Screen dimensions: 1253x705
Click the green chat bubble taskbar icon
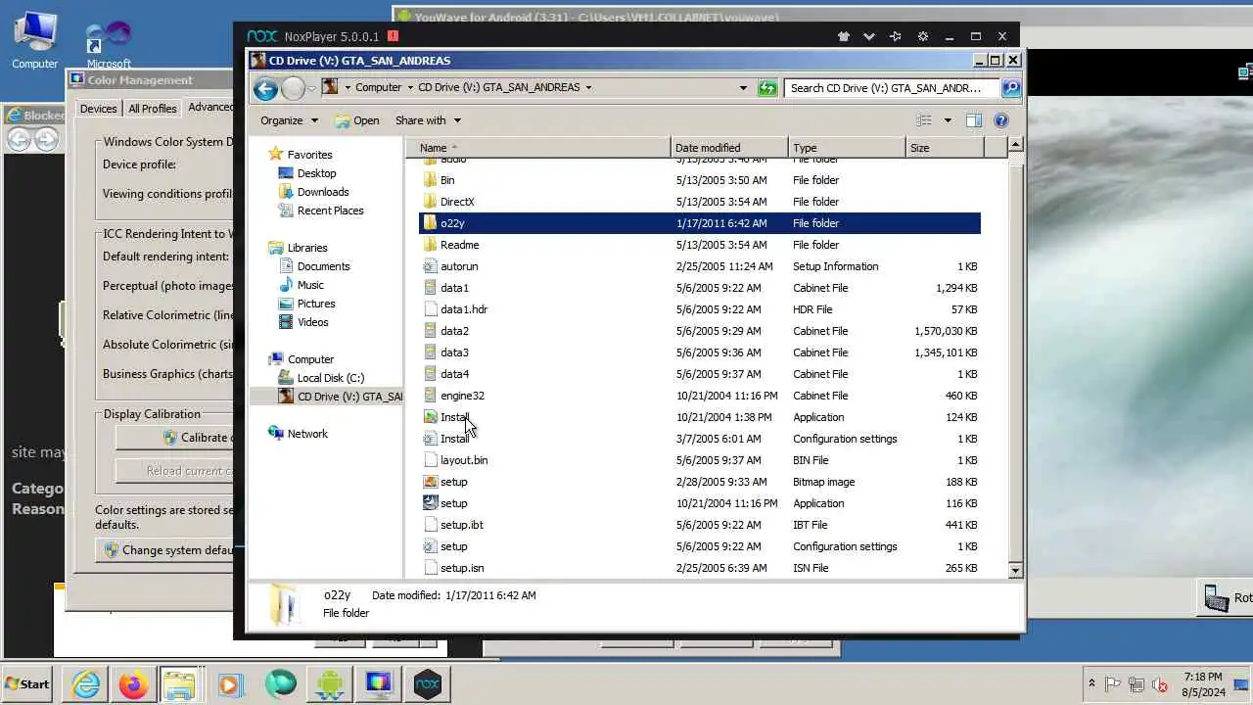pos(280,683)
